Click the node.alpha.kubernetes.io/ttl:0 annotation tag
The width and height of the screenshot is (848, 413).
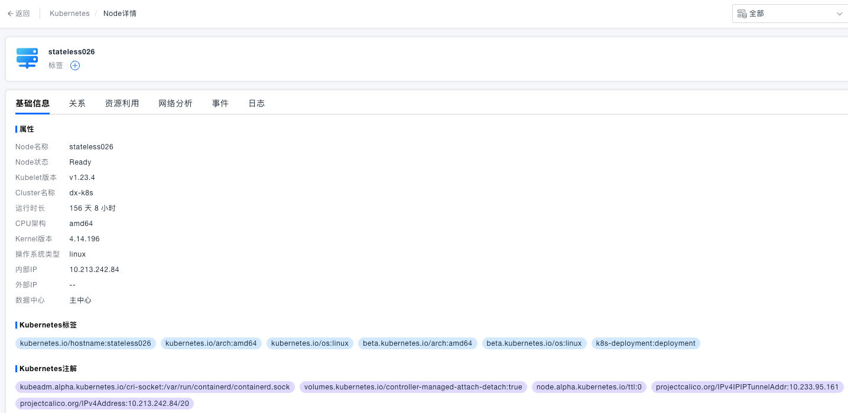[x=589, y=387]
